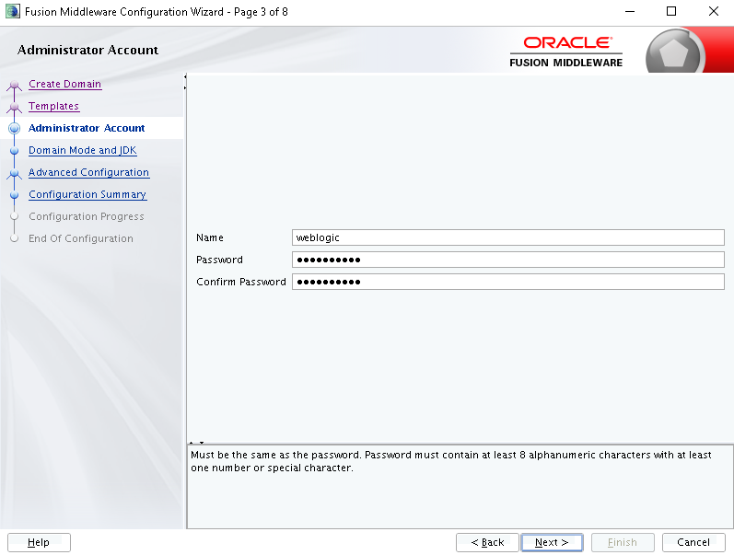Click the Templates step node icon
The image size is (734, 555).
pyautogui.click(x=14, y=107)
